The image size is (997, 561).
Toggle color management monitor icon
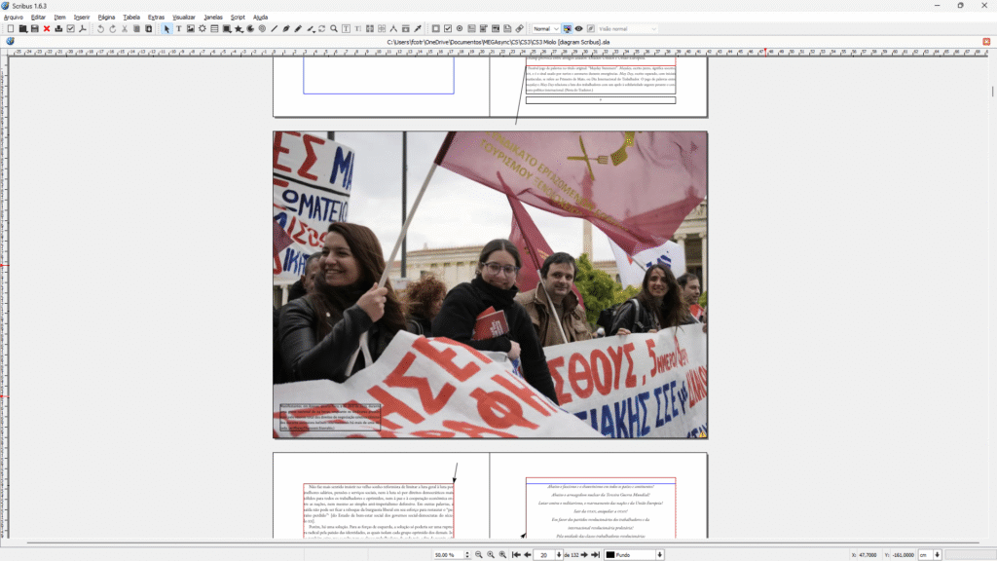click(568, 29)
